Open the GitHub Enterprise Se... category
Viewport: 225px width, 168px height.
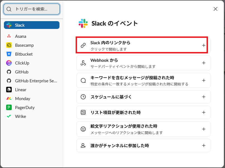pyautogui.click(x=32, y=81)
